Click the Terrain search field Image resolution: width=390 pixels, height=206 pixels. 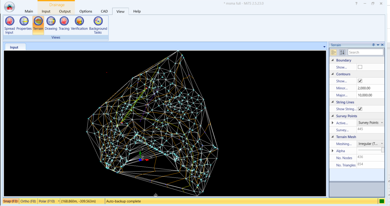pyautogui.click(x=365, y=52)
